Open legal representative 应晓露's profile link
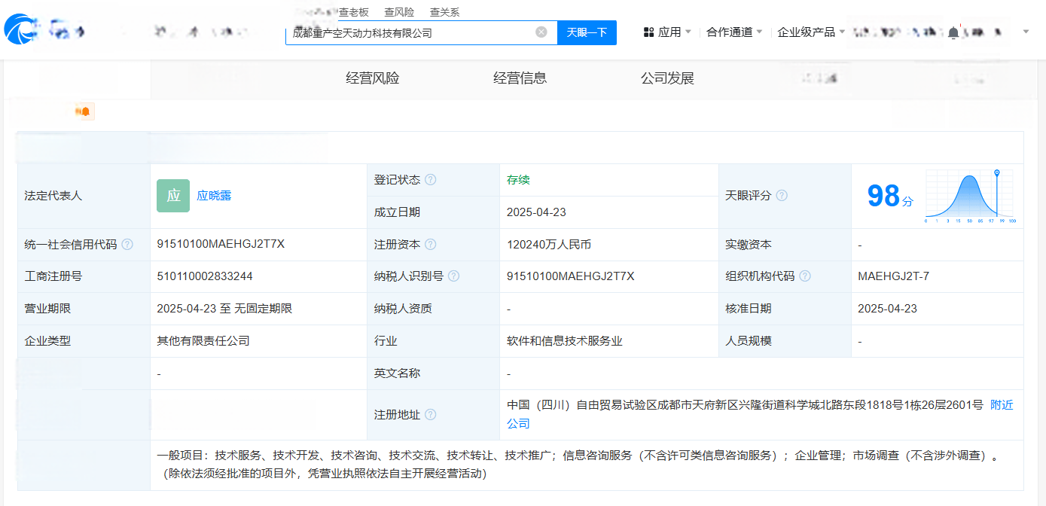Screen dimensions: 1046x506 pos(214,196)
